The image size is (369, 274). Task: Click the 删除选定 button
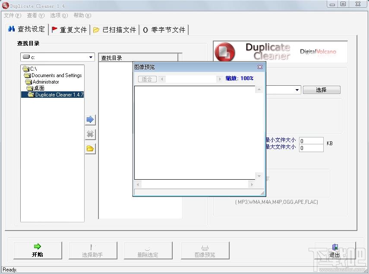click(x=148, y=250)
